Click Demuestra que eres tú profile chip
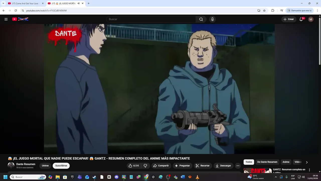The width and height of the screenshot is (321, 181). tap(299, 11)
